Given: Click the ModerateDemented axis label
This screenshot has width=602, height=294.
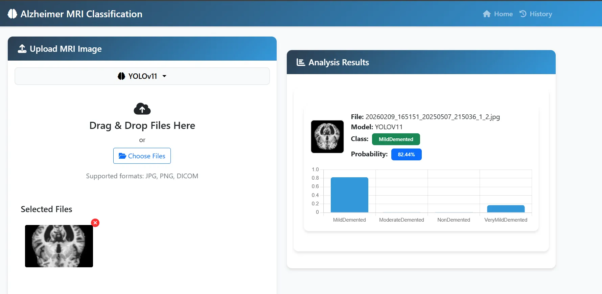Looking at the screenshot, I should coord(401,220).
